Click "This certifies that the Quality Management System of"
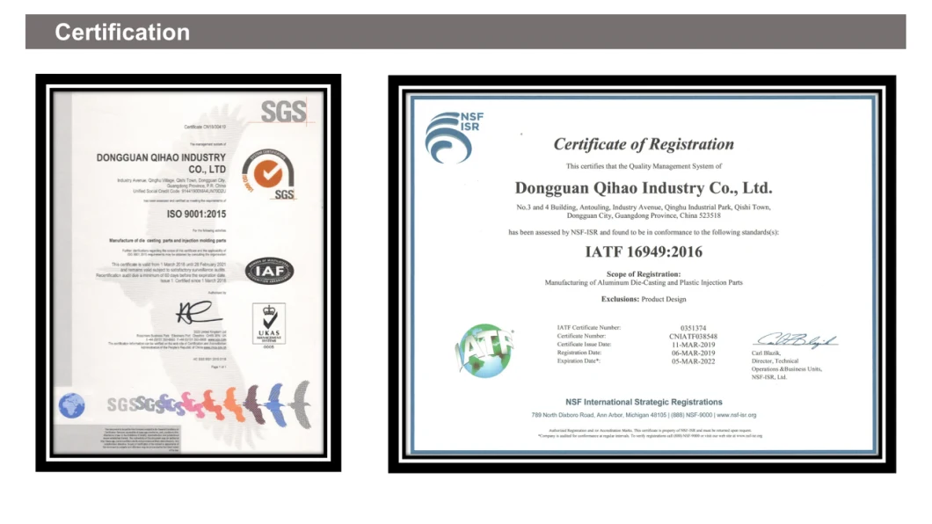This screenshot has height=524, width=932. (644, 166)
